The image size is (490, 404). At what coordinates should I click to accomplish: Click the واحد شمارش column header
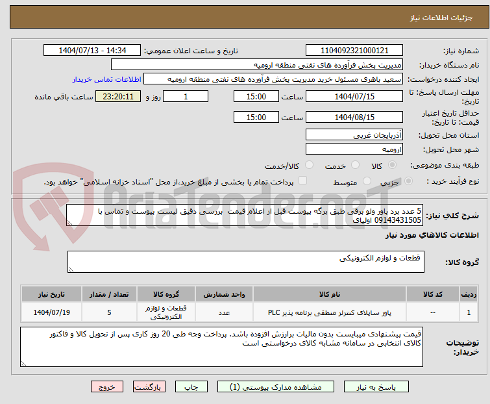pos(224,294)
